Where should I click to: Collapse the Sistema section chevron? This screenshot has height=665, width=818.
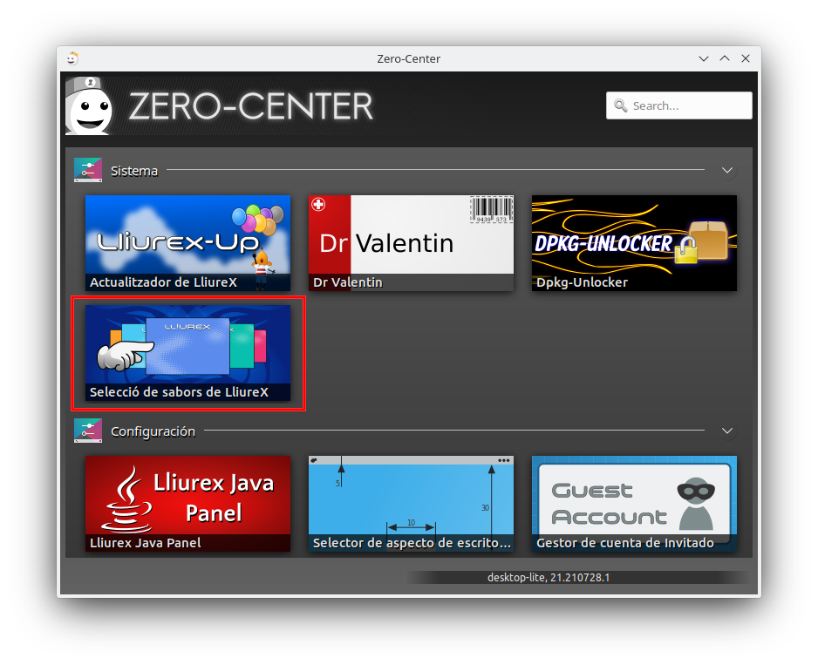click(x=727, y=170)
